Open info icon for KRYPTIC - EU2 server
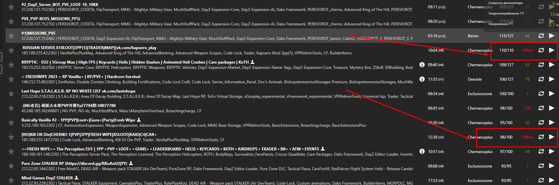This screenshot has height=185, width=559. click(x=422, y=65)
